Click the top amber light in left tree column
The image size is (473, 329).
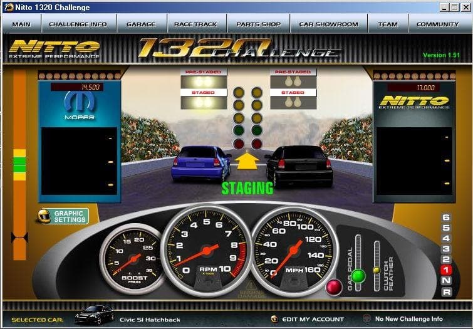point(239,92)
